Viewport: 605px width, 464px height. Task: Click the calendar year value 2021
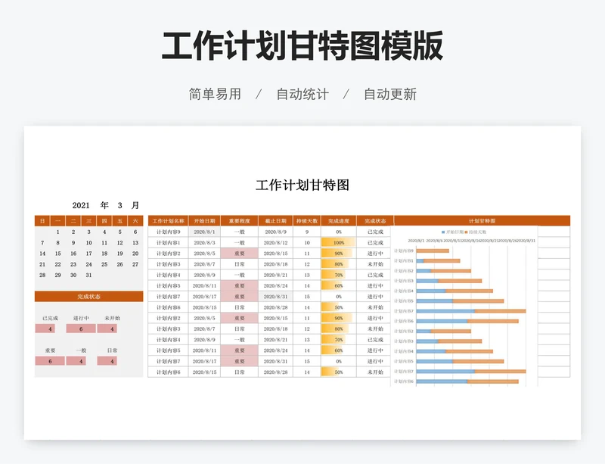pyautogui.click(x=81, y=205)
